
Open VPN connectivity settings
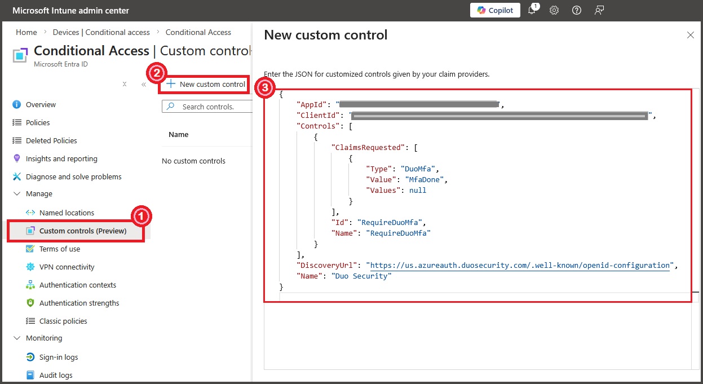[67, 267]
